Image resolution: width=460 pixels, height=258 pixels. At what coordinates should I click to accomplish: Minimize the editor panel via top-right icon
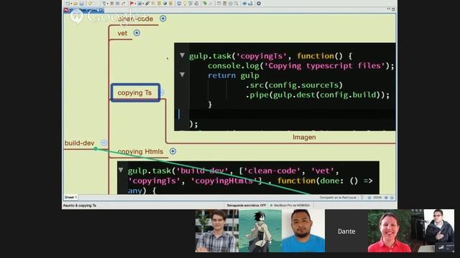point(388,9)
